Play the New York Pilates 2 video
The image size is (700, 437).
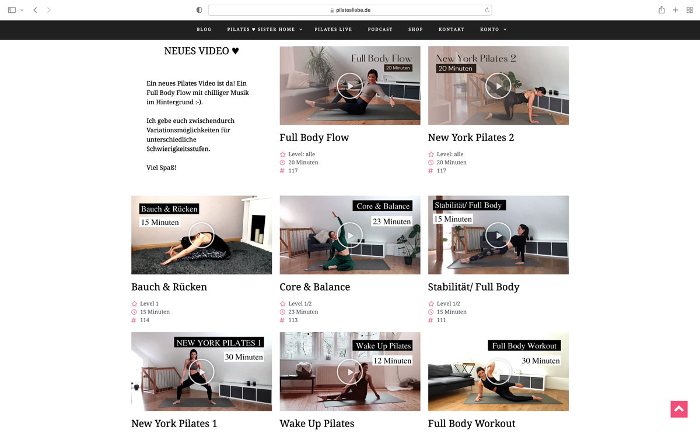pos(498,86)
